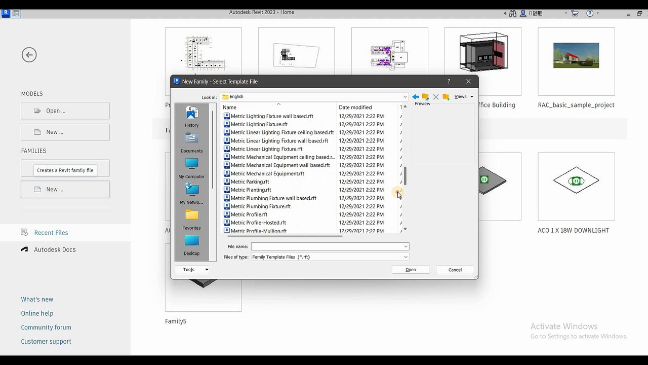
Task: Open the Desktop place shortcut
Action: (191, 245)
